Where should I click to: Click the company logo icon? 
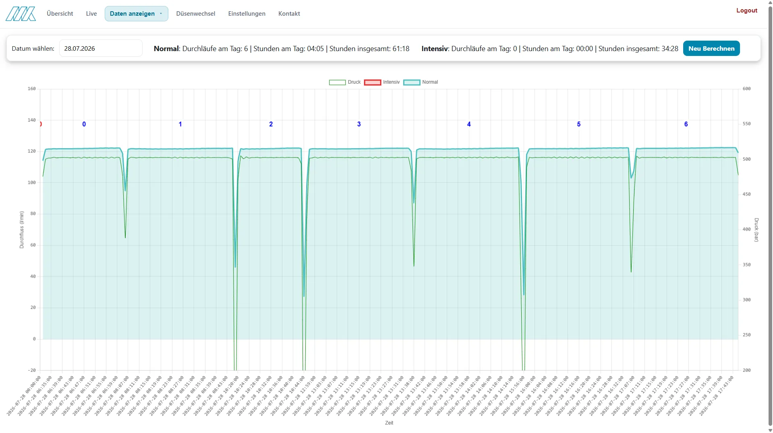(x=21, y=14)
